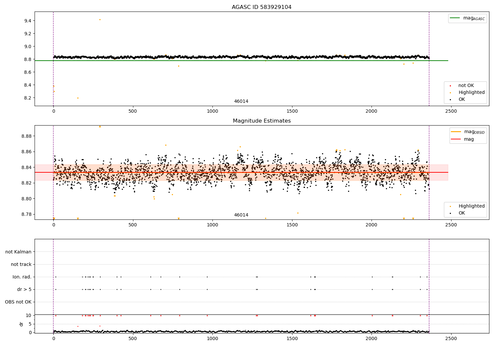Click the 1500 x-tick under the dr plot
This screenshot has width=494, height=346.
point(292,339)
